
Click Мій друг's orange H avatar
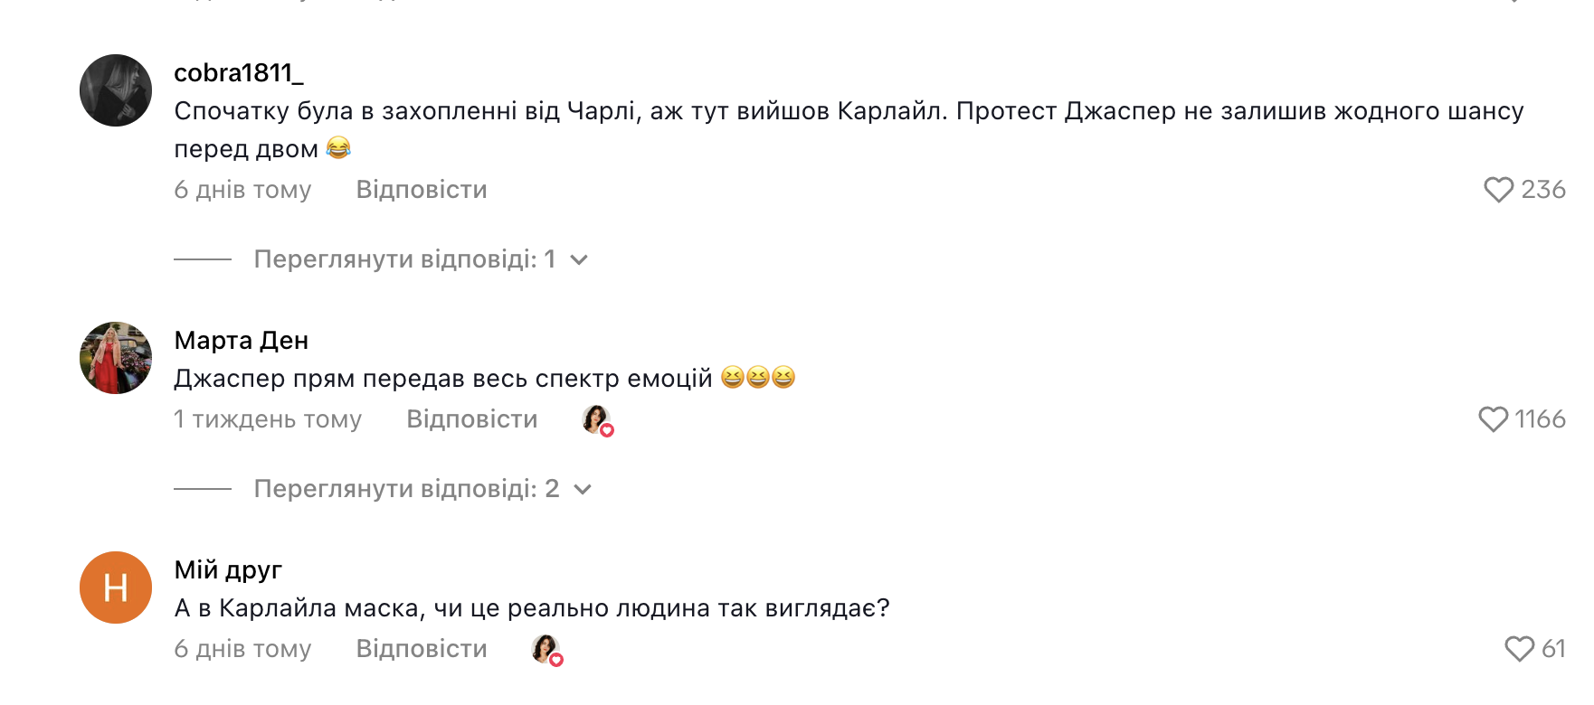pyautogui.click(x=116, y=587)
